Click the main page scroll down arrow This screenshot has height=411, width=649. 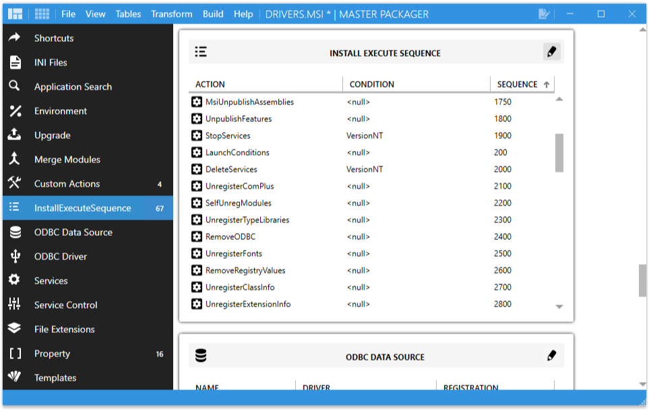click(642, 385)
